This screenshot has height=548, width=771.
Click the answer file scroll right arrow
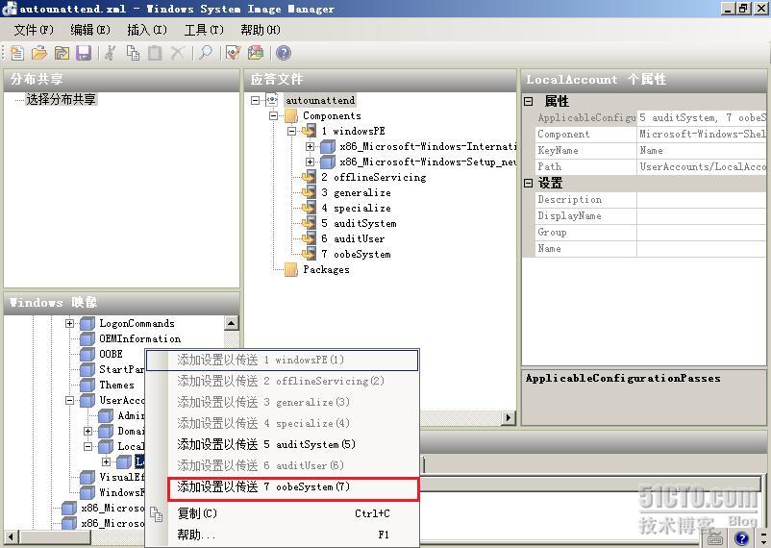(508, 418)
